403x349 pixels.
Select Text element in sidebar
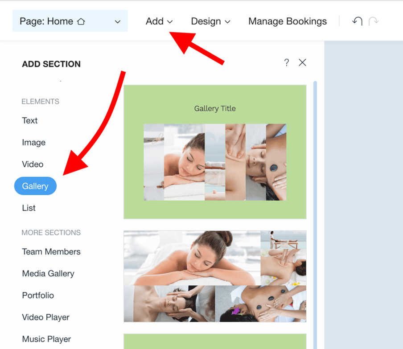(30, 120)
